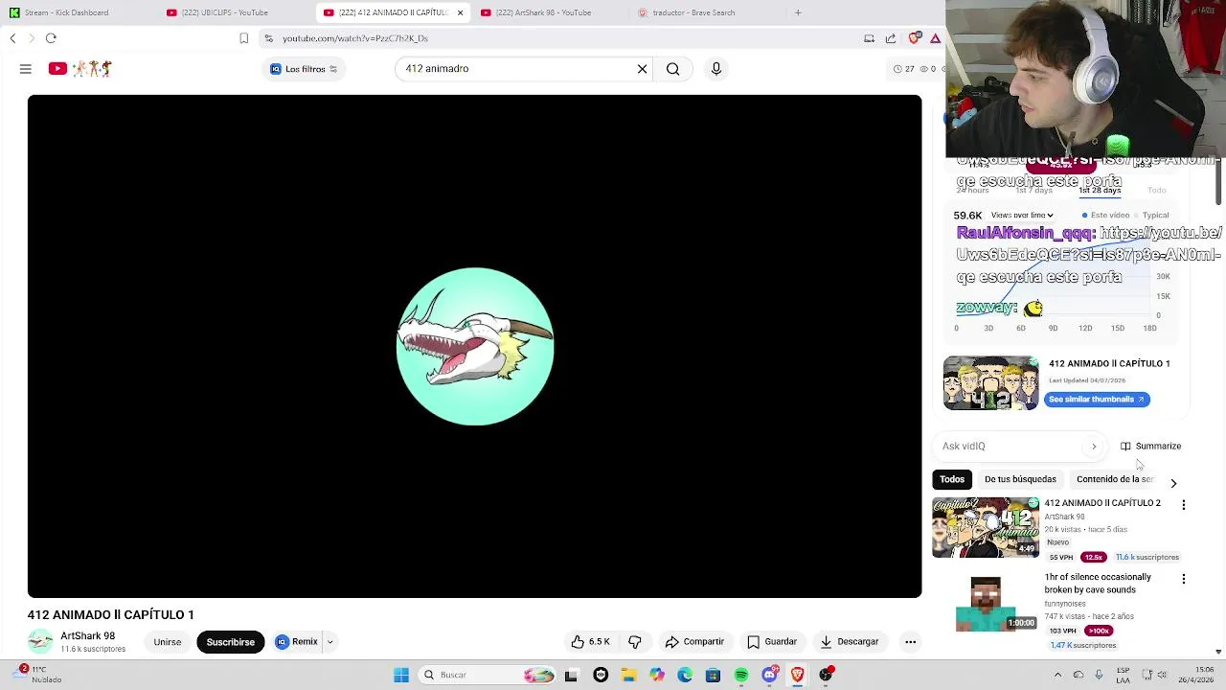Show more filter chips with right chevron
1226x690 pixels.
1173,483
